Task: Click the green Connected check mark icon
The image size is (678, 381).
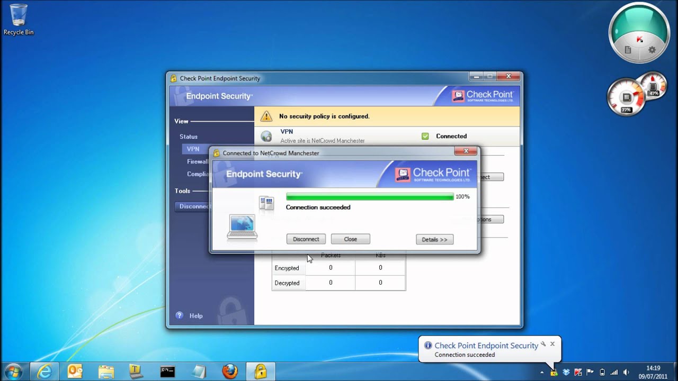Action: pyautogui.click(x=425, y=136)
